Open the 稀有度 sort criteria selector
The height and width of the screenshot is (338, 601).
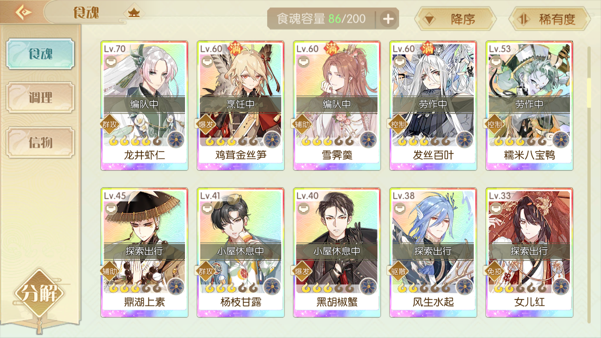(549, 19)
